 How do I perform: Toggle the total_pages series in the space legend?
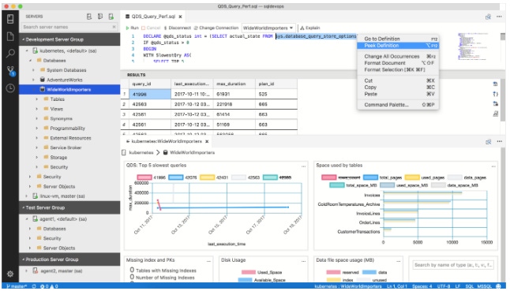pyautogui.click(x=382, y=177)
